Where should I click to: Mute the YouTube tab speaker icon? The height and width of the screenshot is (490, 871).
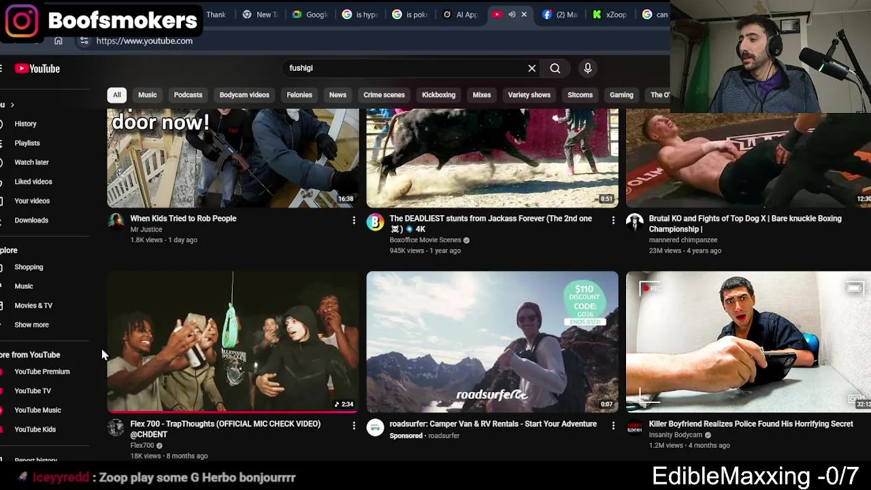512,14
